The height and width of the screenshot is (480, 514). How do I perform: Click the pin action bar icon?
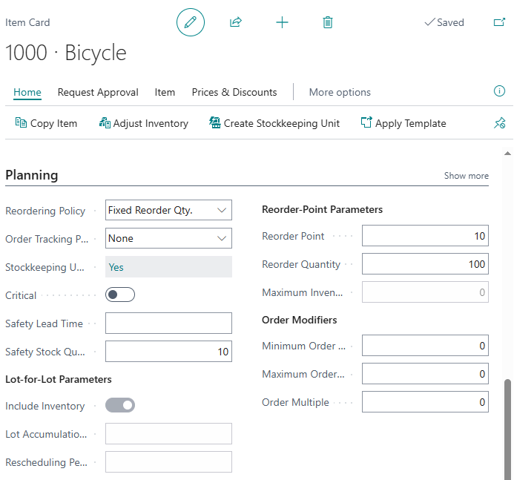(x=499, y=123)
